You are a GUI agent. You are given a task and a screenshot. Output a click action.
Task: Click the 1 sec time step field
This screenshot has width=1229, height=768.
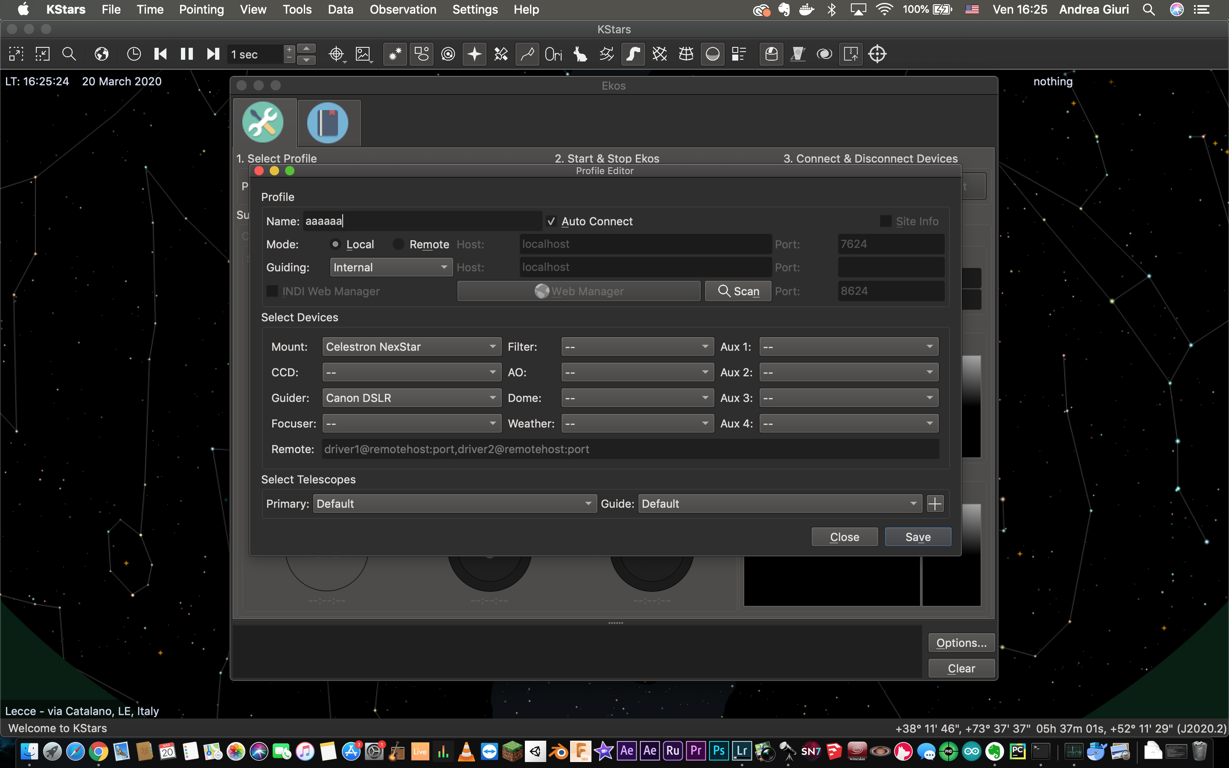click(256, 54)
